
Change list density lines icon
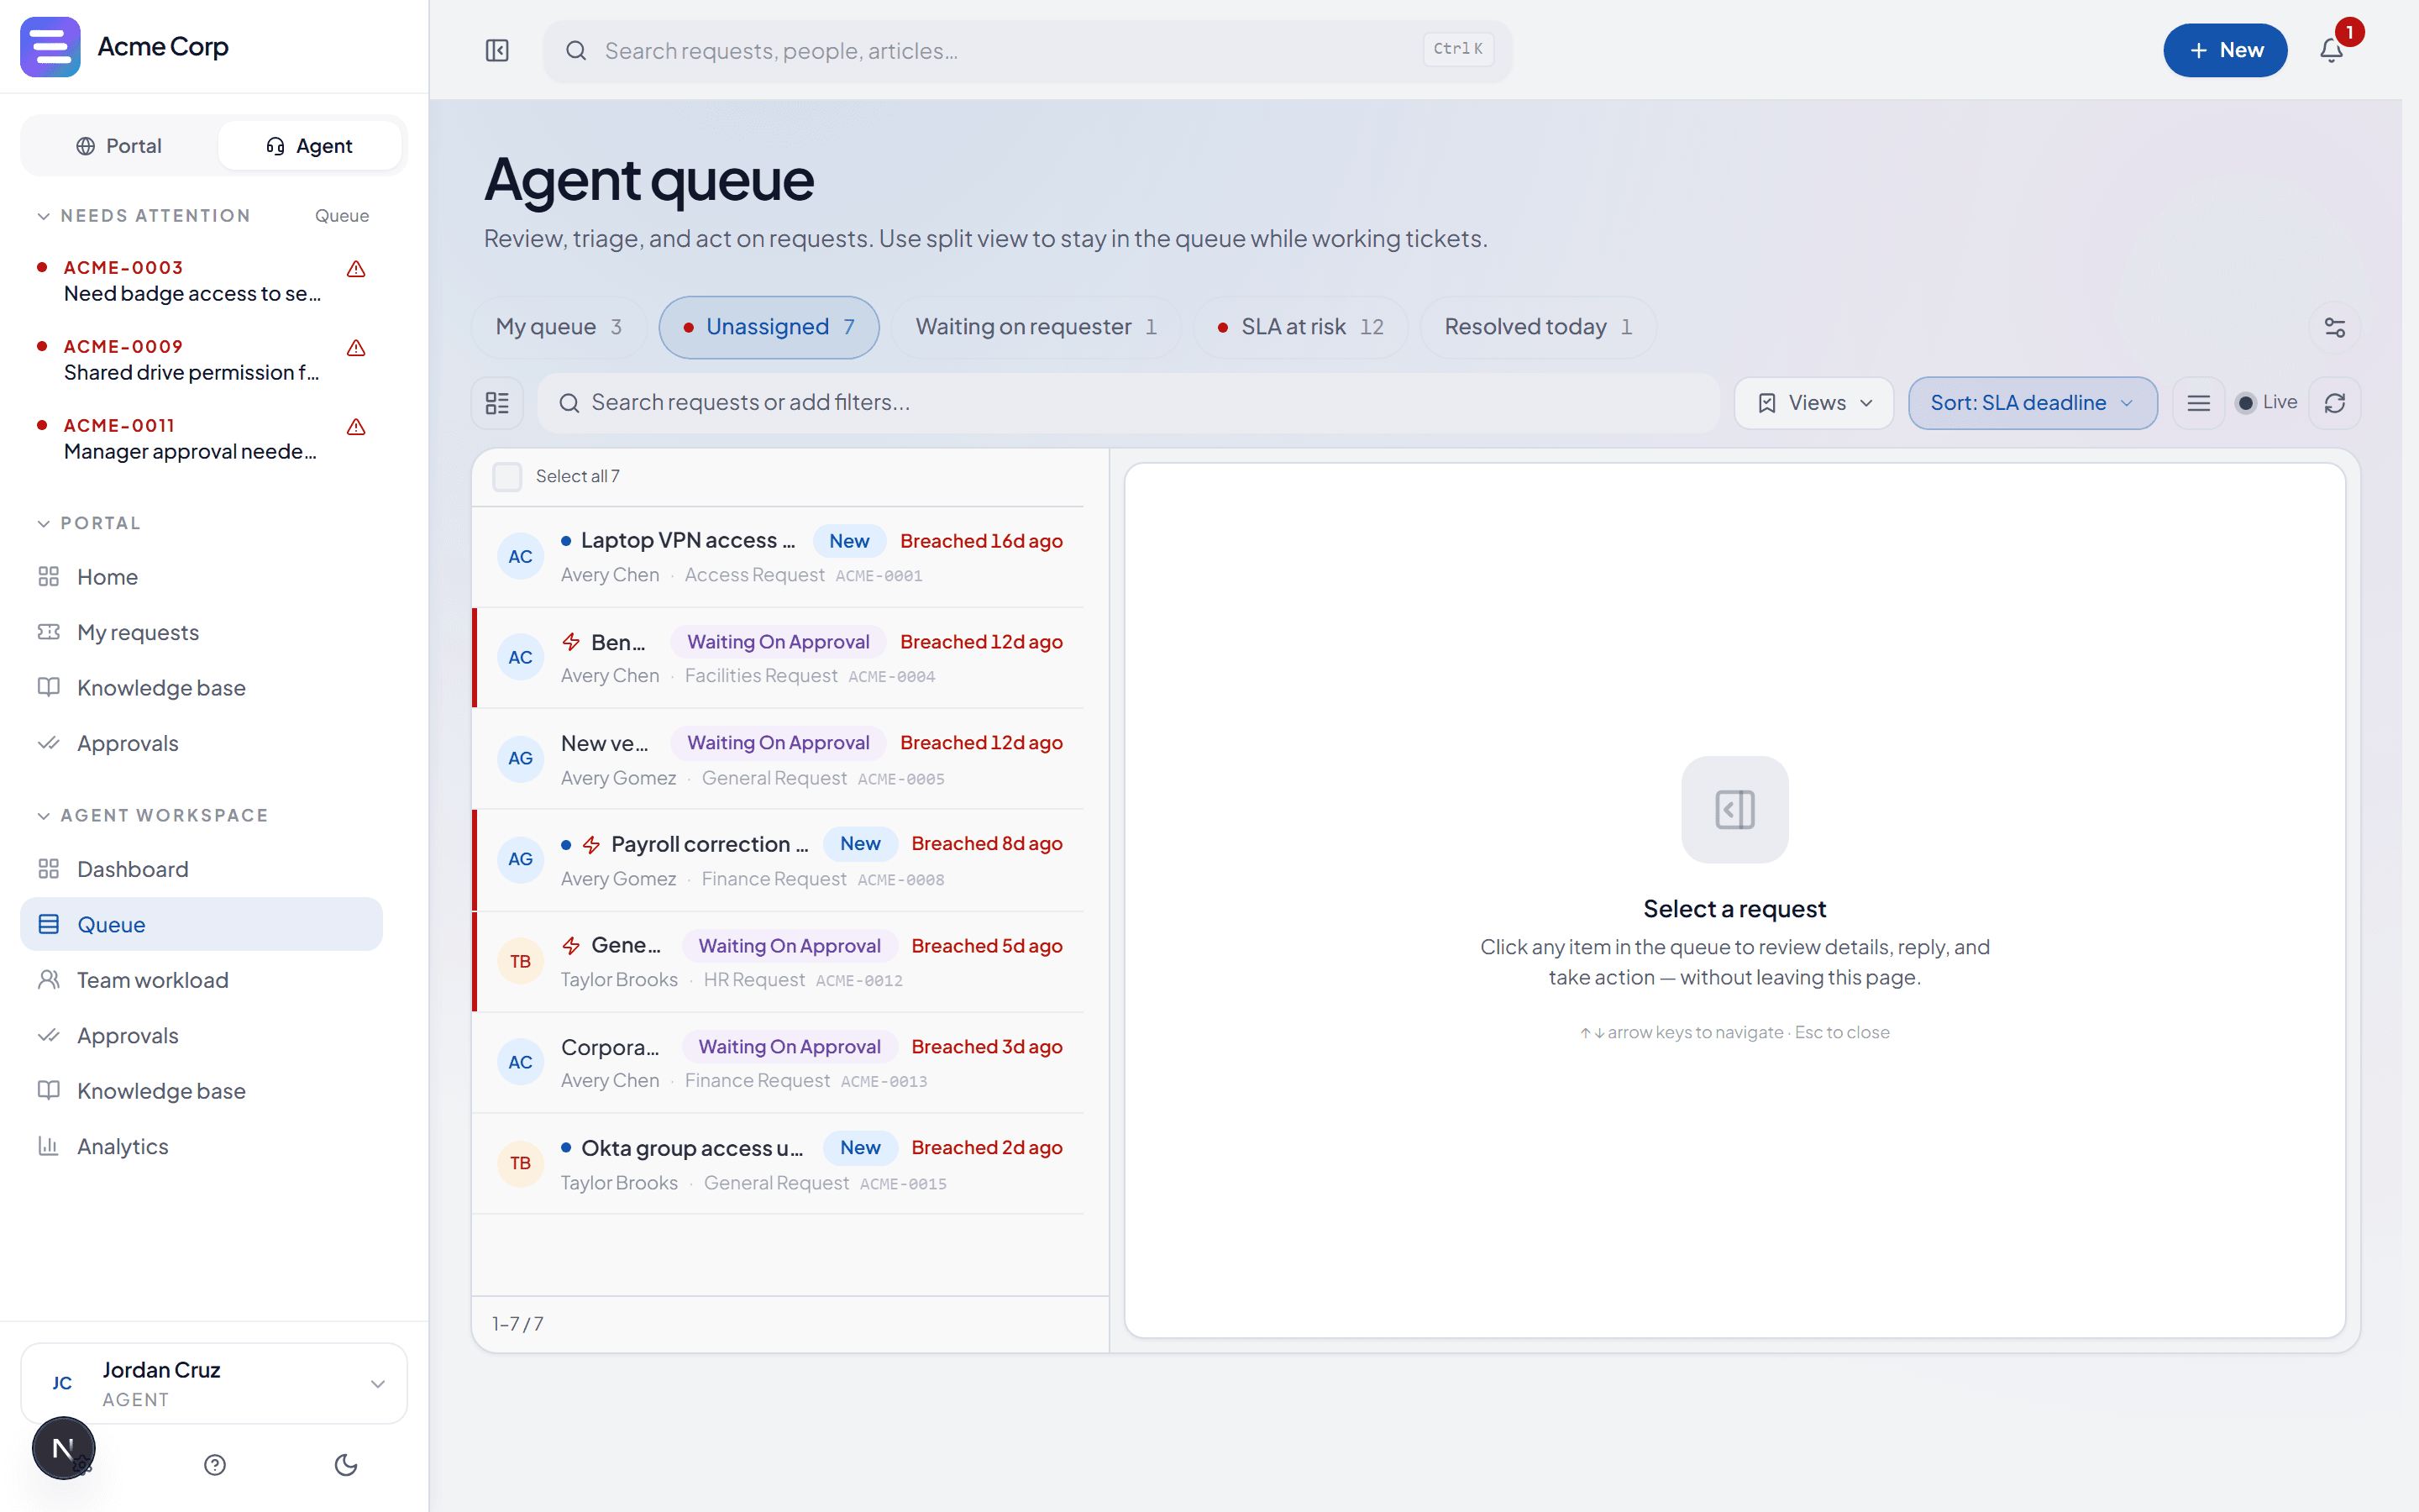pos(2198,403)
